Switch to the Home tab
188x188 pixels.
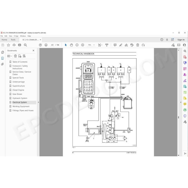pyautogui.click(x=4, y=40)
